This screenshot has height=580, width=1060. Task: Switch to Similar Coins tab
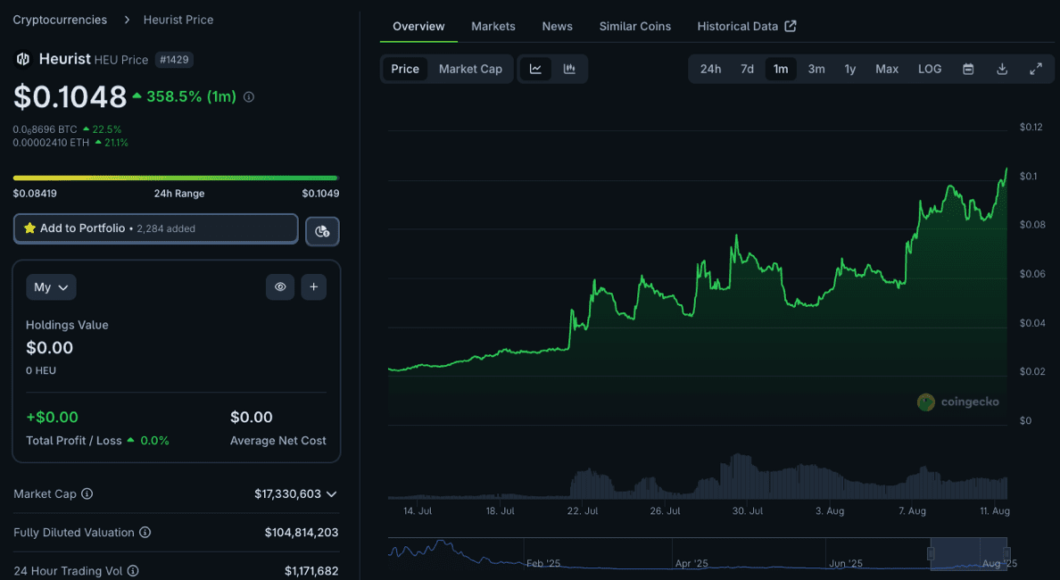(x=634, y=26)
